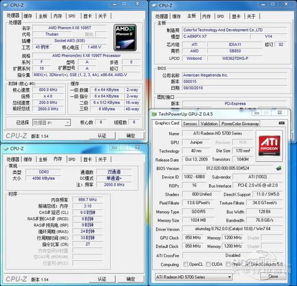Screen dimensions: 297x286
Task: Click 确定 button in memory CPU-Z window
Action: [131, 279]
